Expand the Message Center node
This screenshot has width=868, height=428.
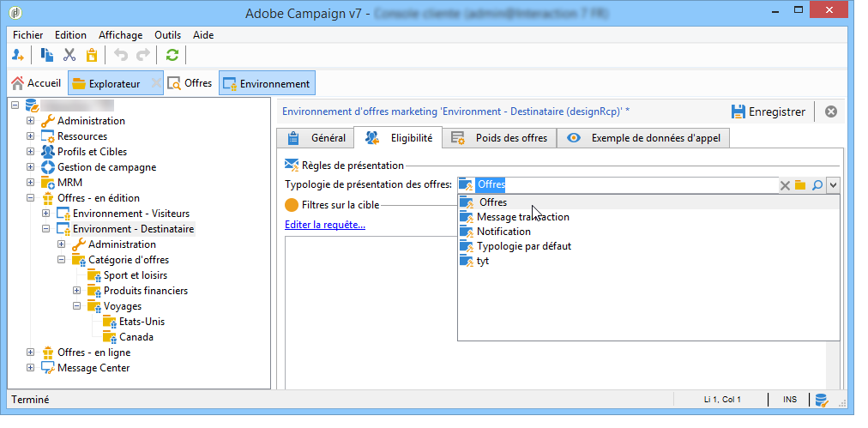click(30, 368)
